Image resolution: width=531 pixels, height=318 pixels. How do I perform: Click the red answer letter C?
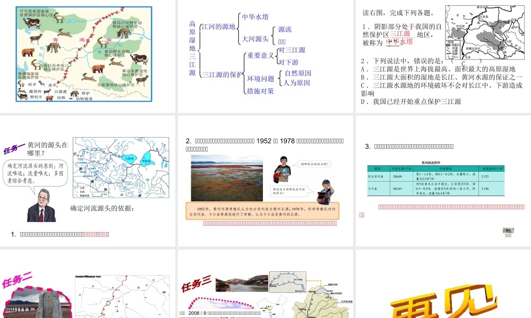463,64
